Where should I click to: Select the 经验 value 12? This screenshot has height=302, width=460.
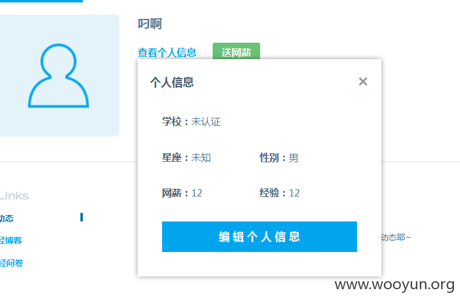pyautogui.click(x=294, y=193)
